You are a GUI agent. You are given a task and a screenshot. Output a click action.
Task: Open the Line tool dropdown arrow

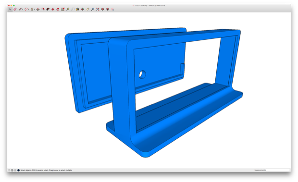coord(23,9)
